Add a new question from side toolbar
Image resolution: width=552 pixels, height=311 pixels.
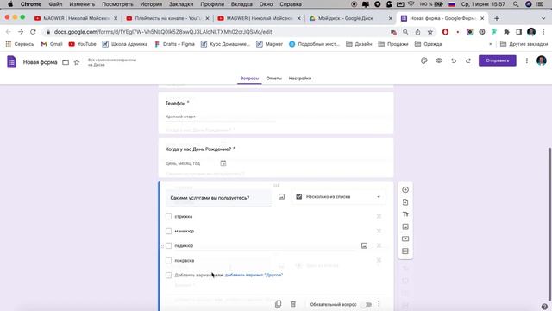point(405,190)
